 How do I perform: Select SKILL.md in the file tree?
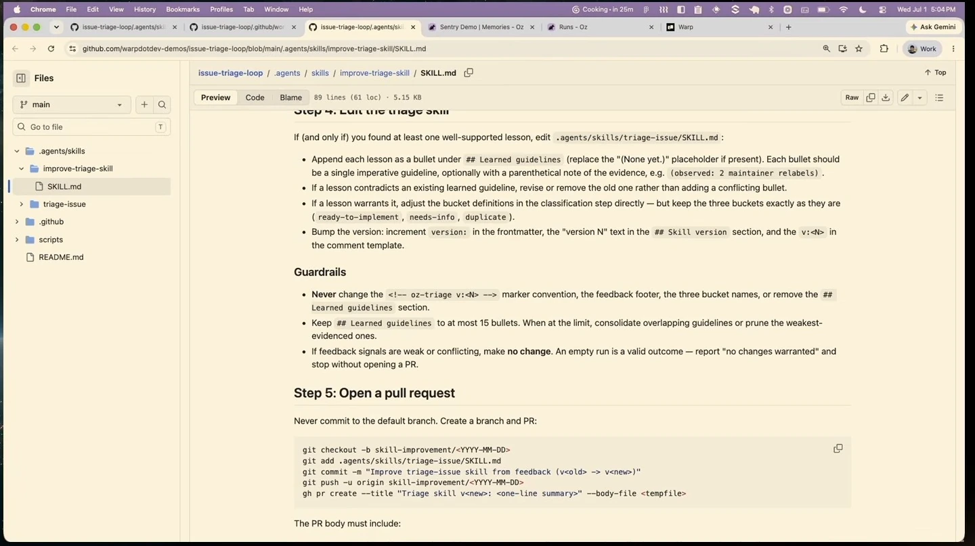64,187
